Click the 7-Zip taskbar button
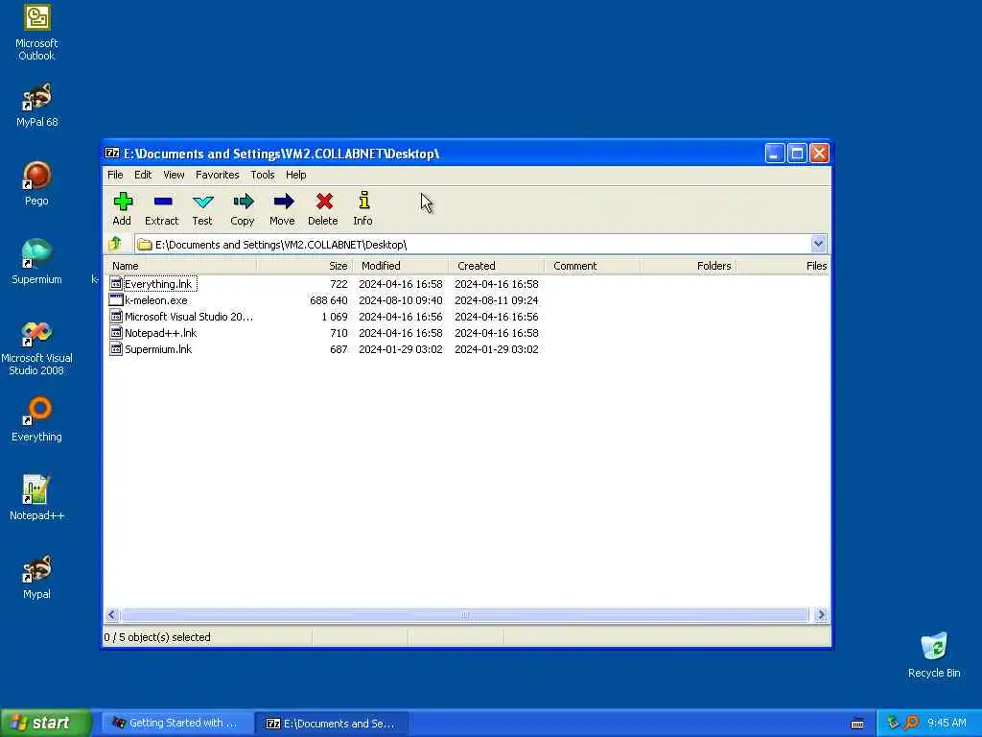 [331, 724]
